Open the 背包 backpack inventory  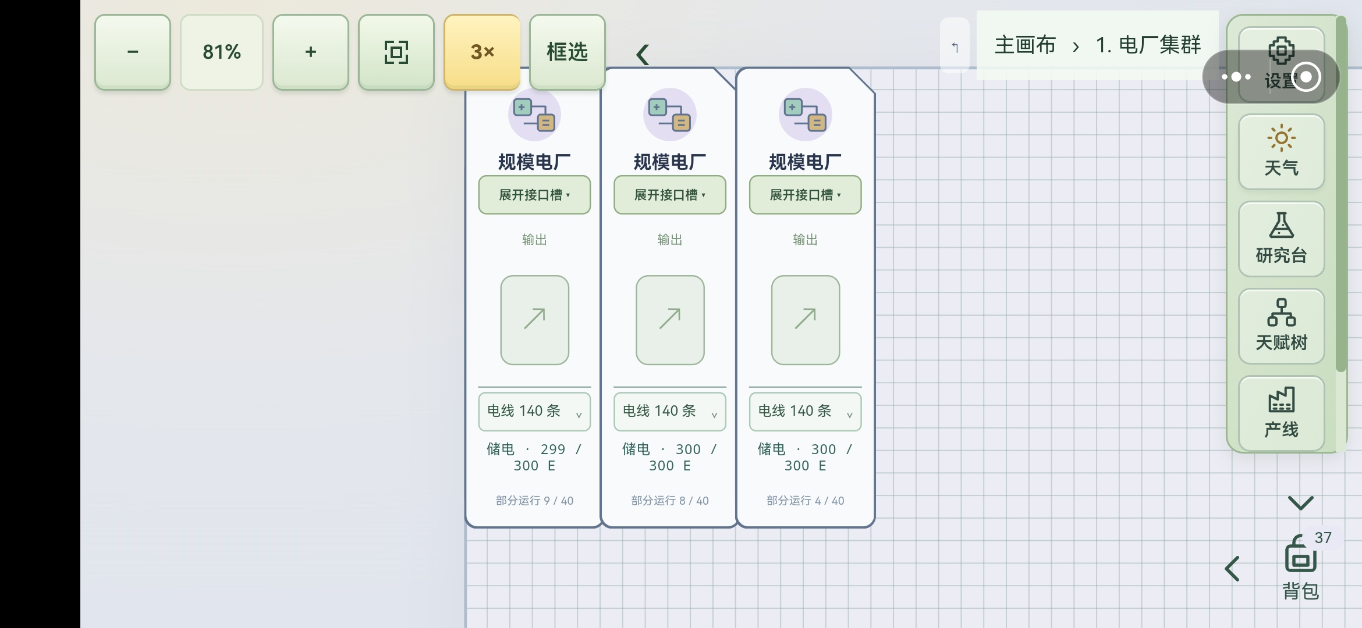pos(1301,567)
